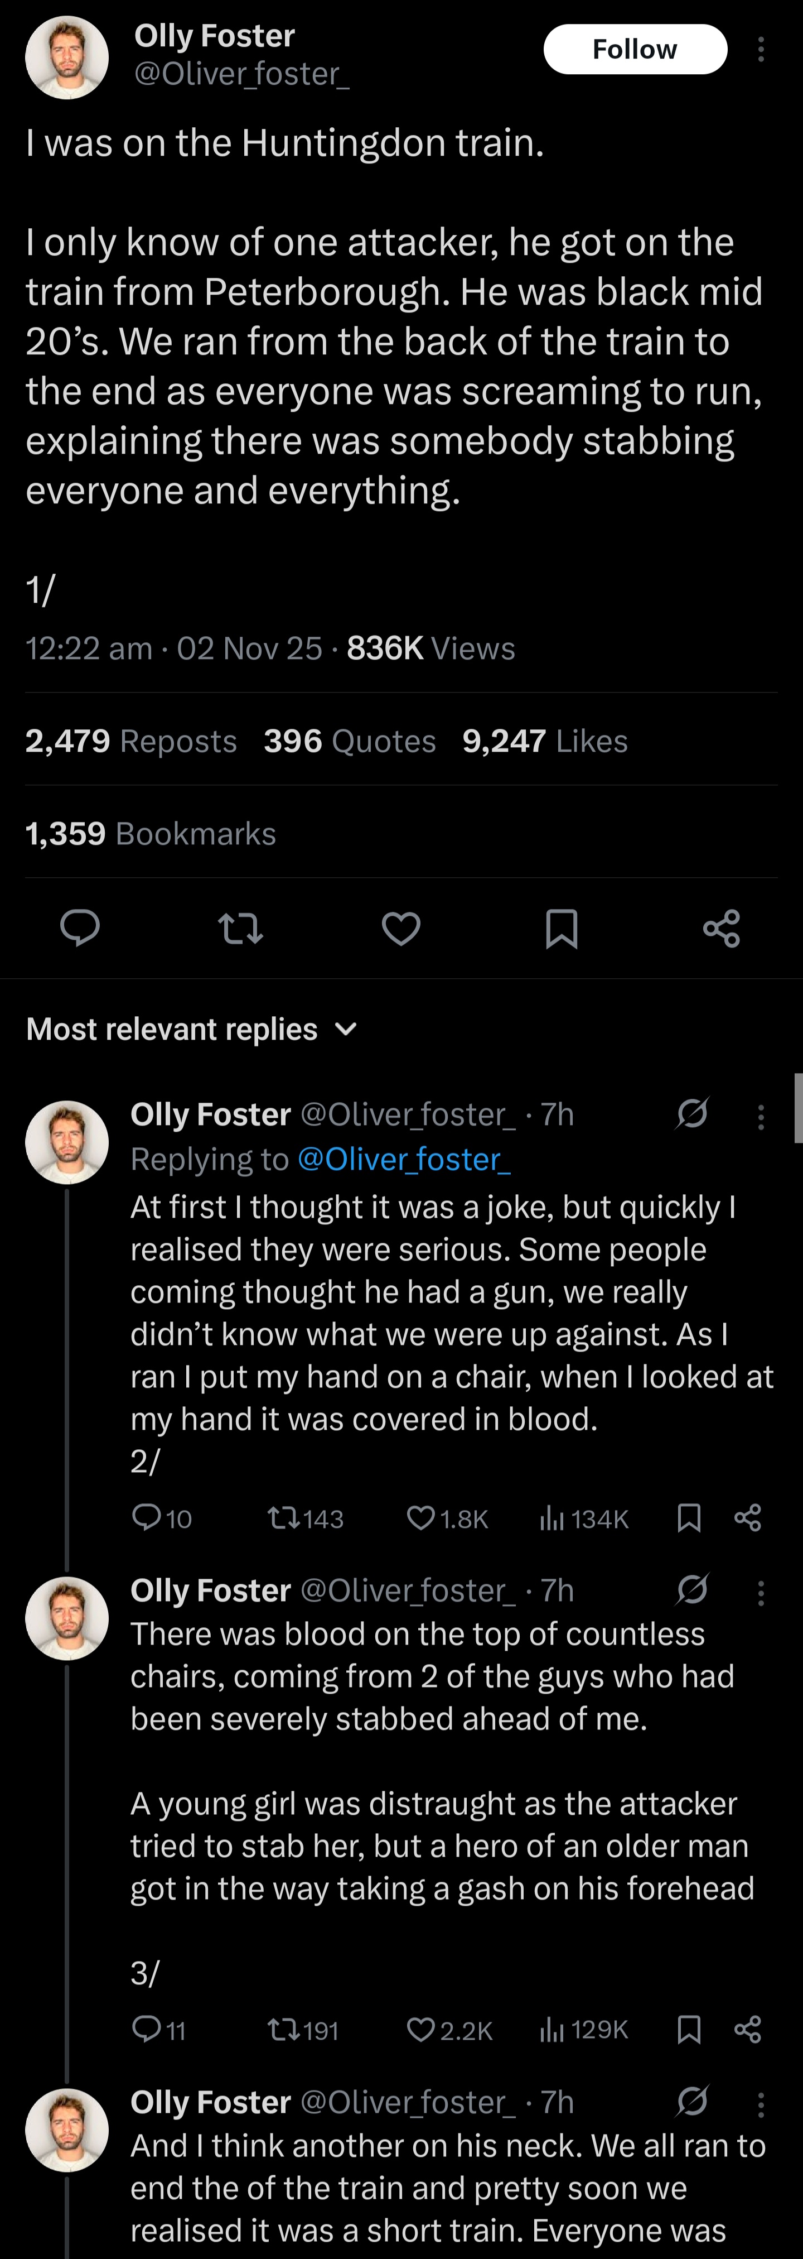Open more options for the main post

(761, 49)
